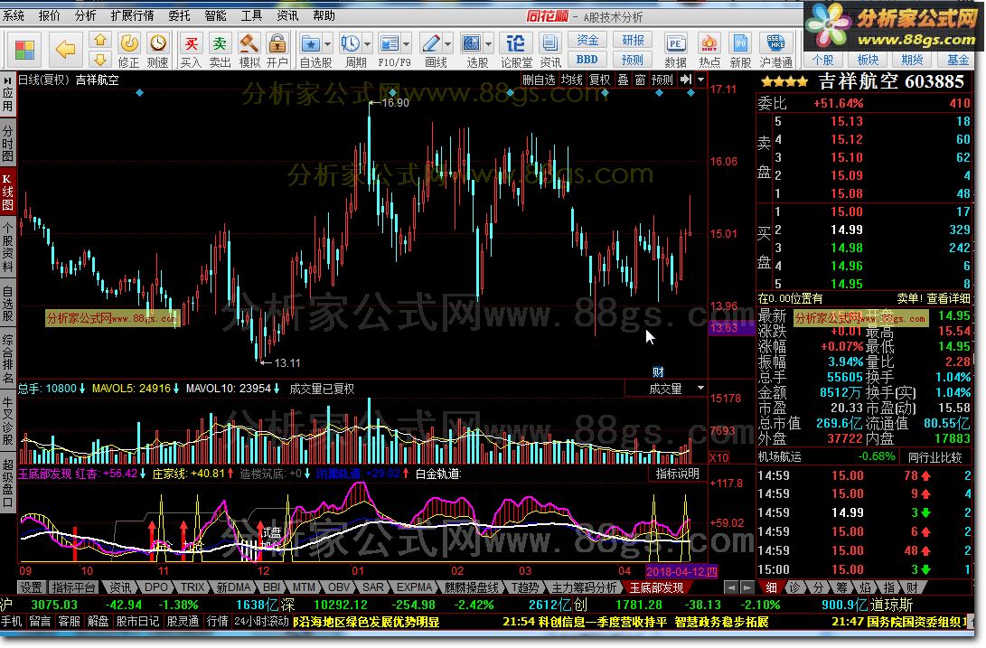The width and height of the screenshot is (986, 648).
Task: Click the 指标说明 button
Action: 677,474
